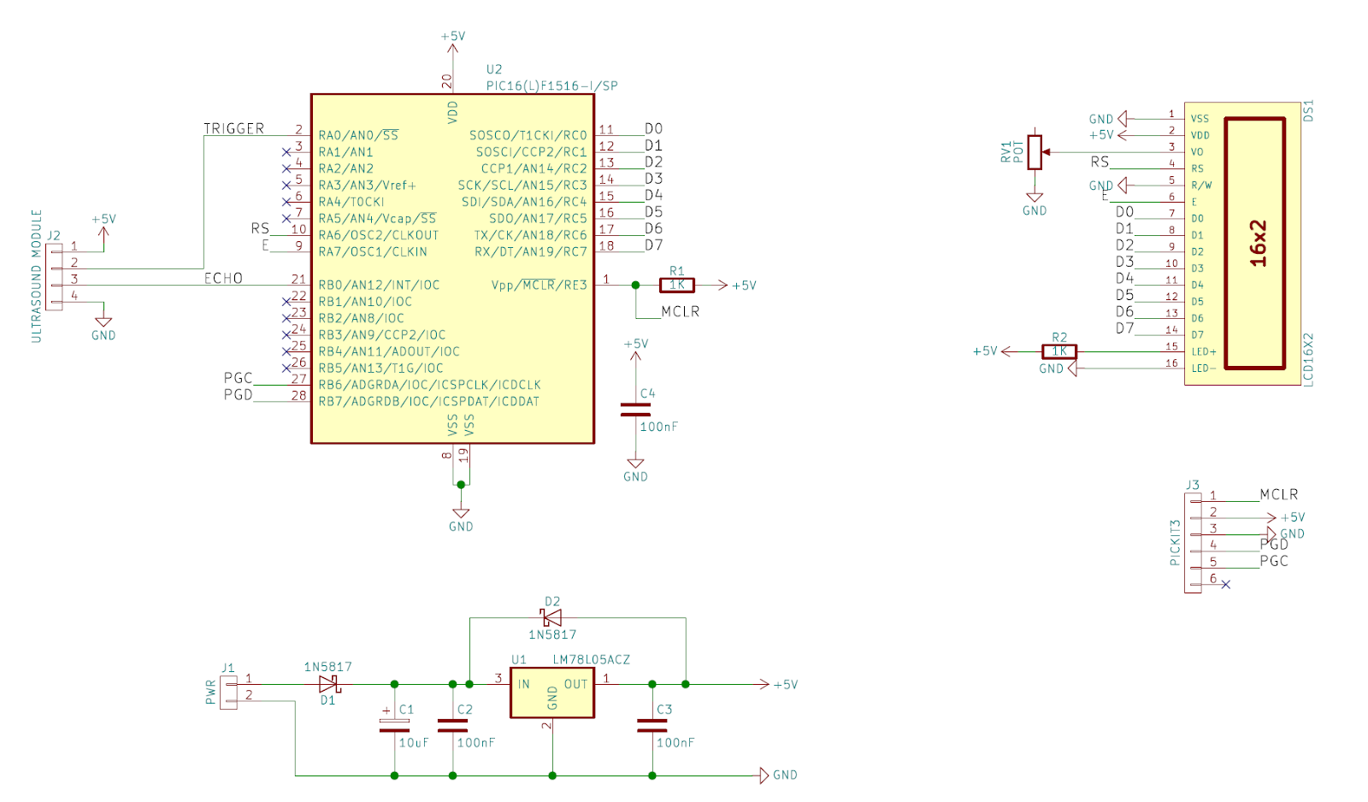
Task: Select the C1 10uF polarized capacitor
Action: [394, 725]
